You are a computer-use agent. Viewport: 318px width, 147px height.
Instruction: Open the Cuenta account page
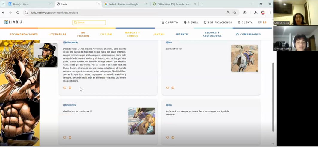(245, 22)
